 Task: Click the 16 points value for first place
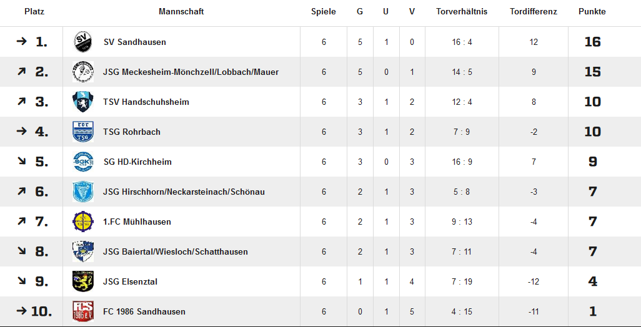coord(592,42)
